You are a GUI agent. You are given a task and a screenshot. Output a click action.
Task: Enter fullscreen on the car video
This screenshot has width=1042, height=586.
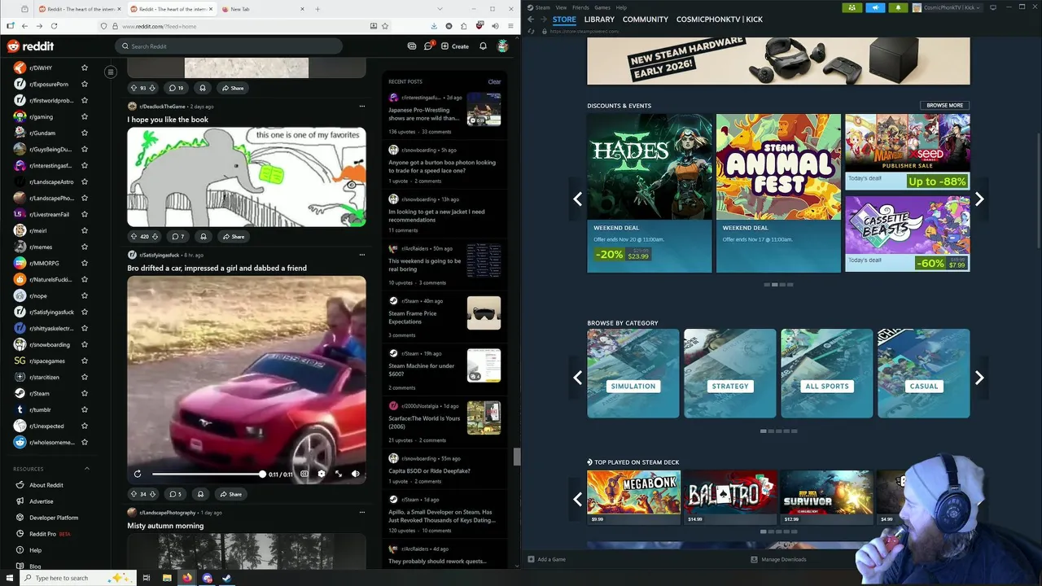click(339, 474)
